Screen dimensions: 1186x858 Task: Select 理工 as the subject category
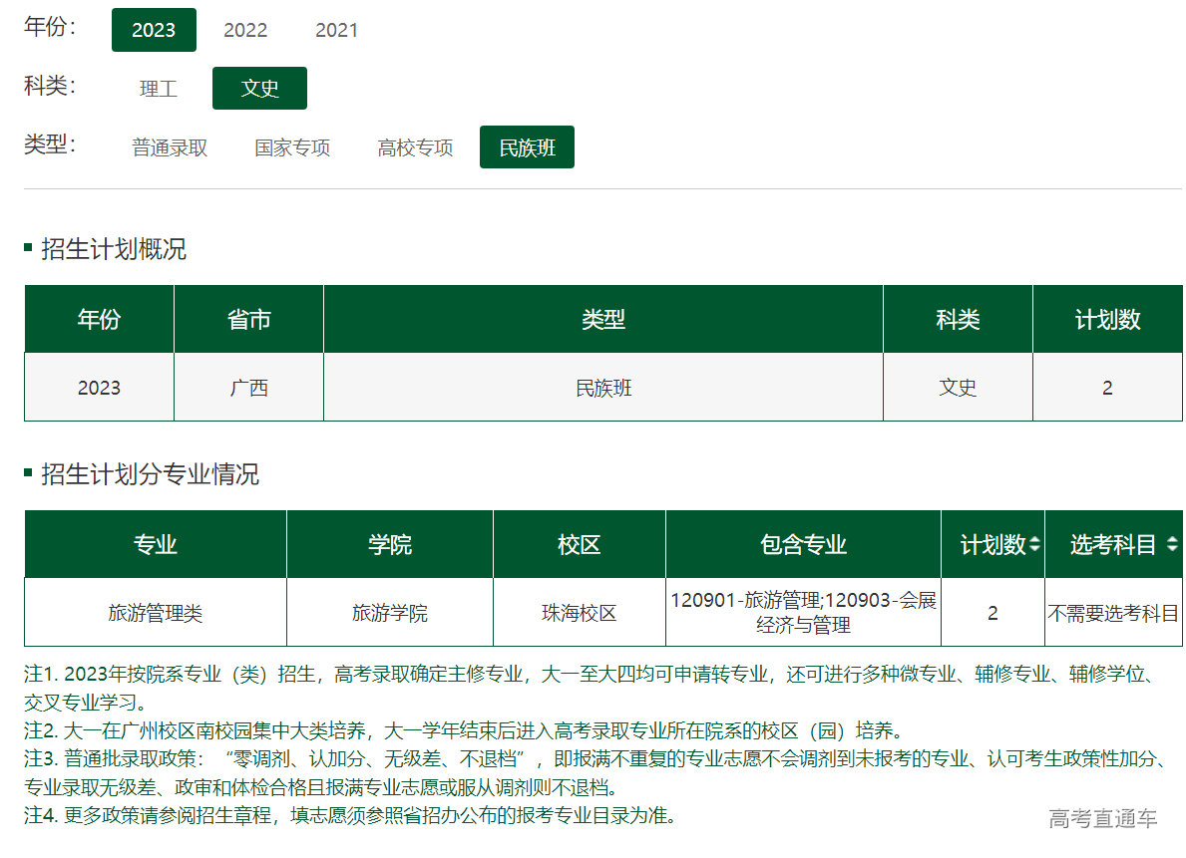coord(158,89)
